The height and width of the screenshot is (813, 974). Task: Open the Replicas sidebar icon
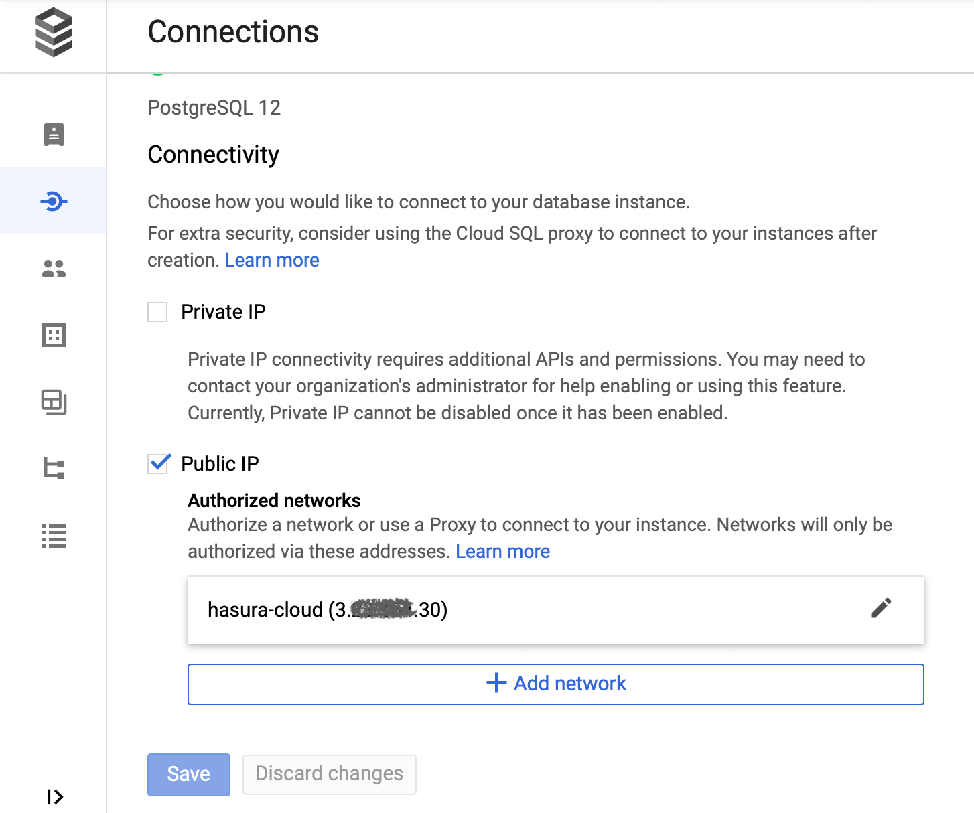click(x=54, y=468)
